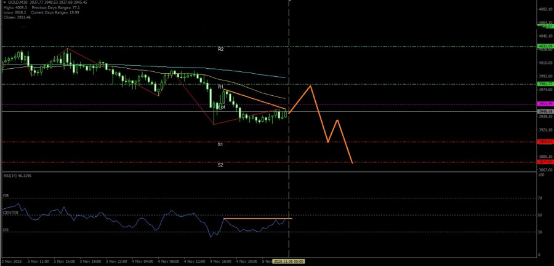
Task: Click the gray 3945.45 current price tag
Action: 545,111
